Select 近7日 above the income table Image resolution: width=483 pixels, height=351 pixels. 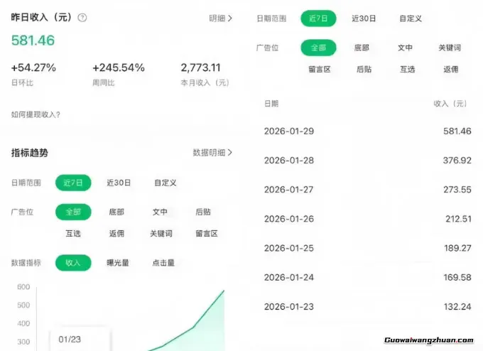tap(318, 18)
